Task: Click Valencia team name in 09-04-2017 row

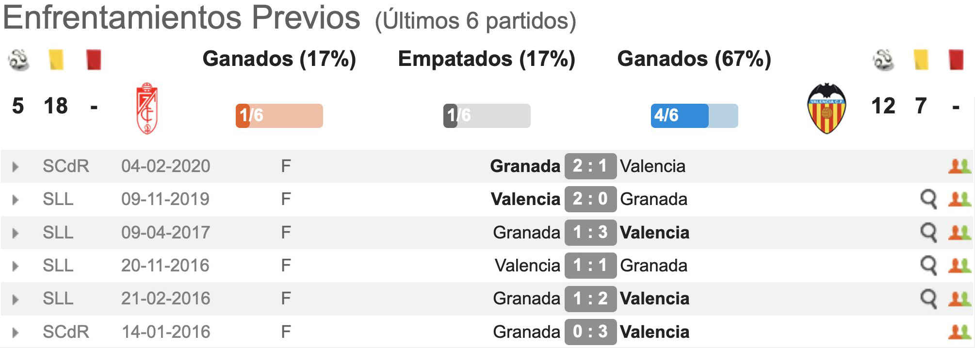Action: (x=654, y=233)
